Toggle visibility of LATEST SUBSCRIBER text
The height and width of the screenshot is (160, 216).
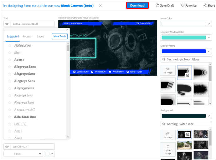click(x=7, y=24)
